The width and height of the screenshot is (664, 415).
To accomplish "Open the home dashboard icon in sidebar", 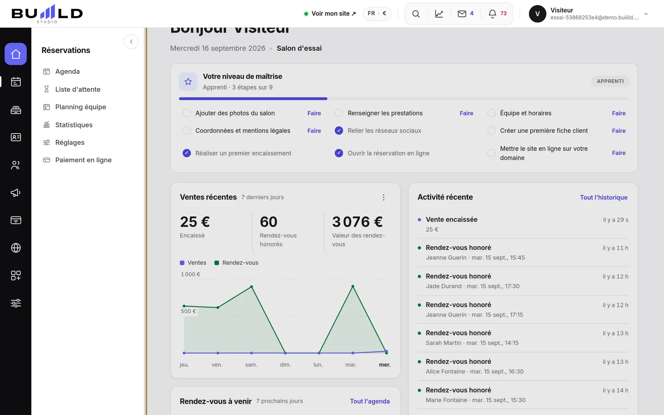I will (16, 54).
